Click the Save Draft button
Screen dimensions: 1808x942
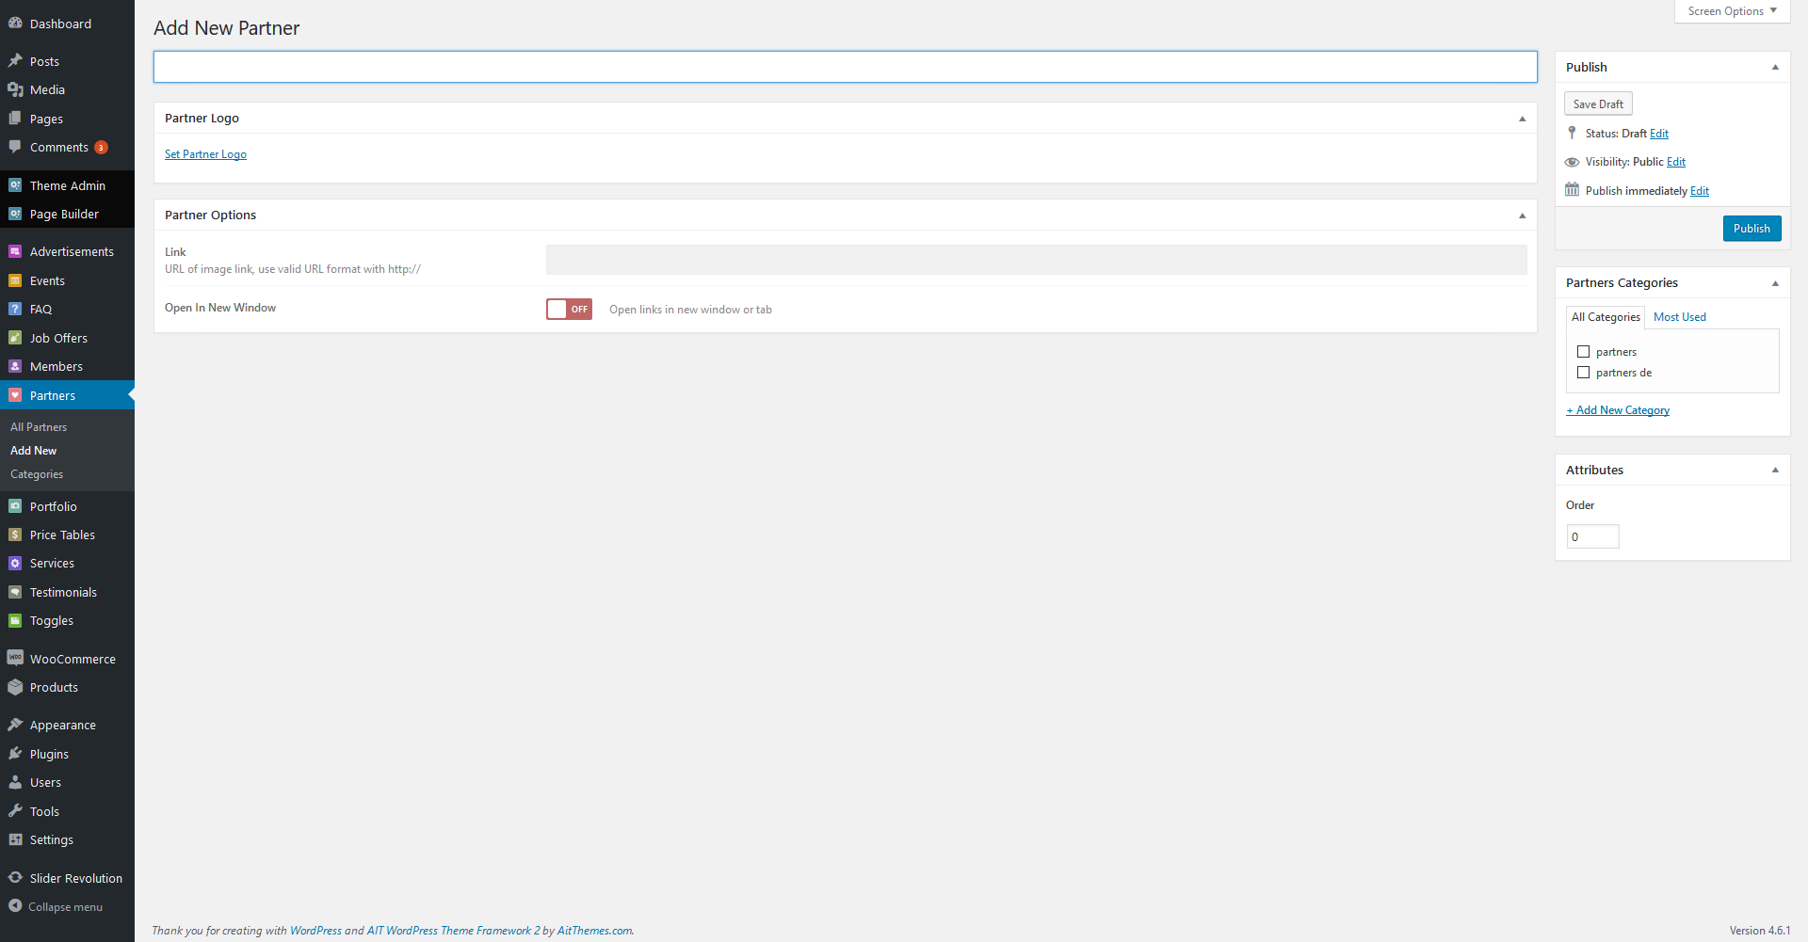click(1598, 104)
